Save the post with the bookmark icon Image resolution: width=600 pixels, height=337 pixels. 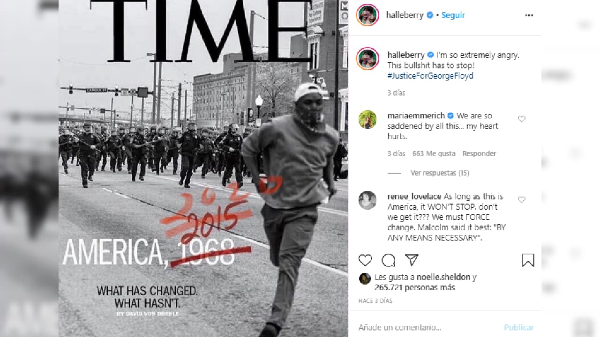coord(528,260)
